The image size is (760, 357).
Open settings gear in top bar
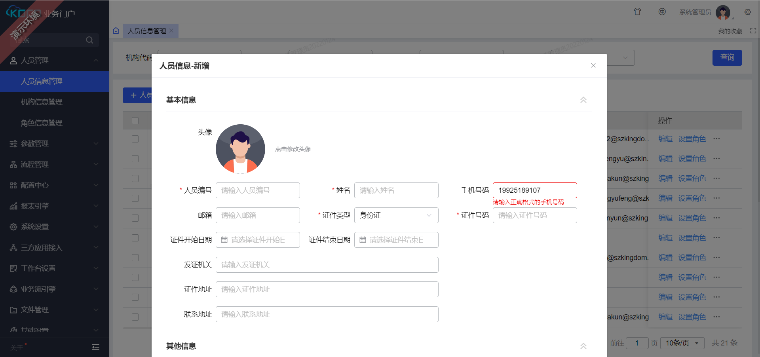click(x=748, y=12)
